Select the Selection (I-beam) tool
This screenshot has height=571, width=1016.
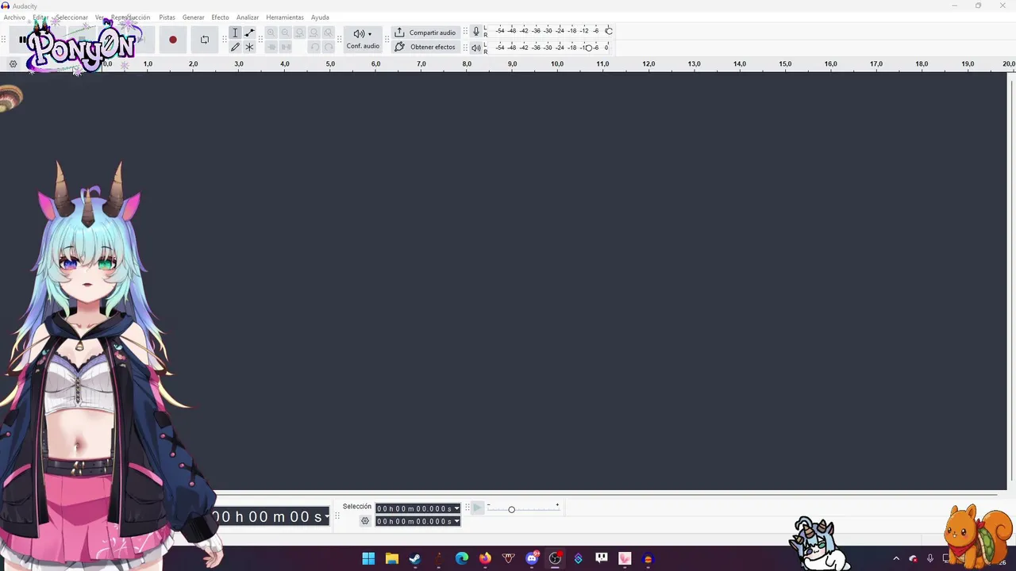pyautogui.click(x=235, y=33)
